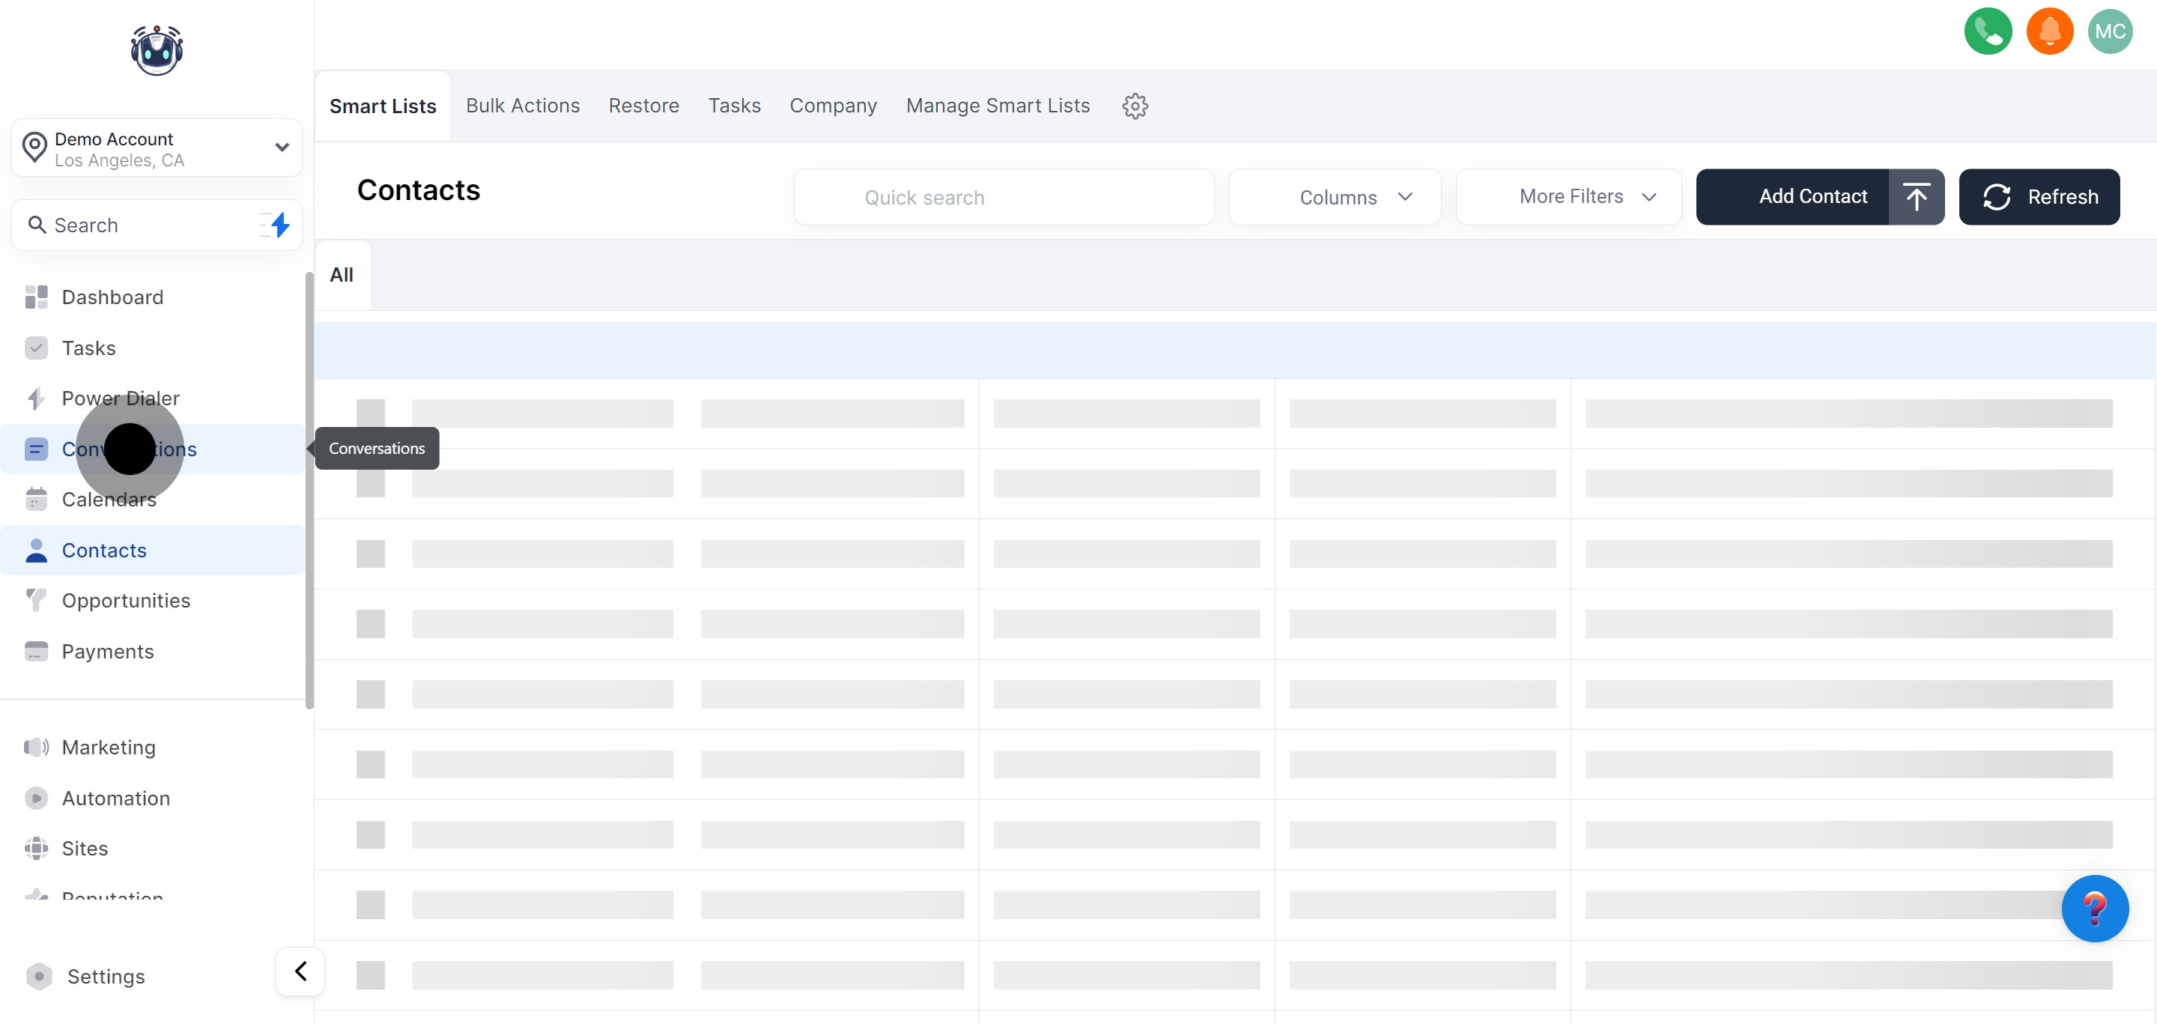Select the Calendars sidebar icon
The width and height of the screenshot is (2157, 1024).
tap(37, 499)
